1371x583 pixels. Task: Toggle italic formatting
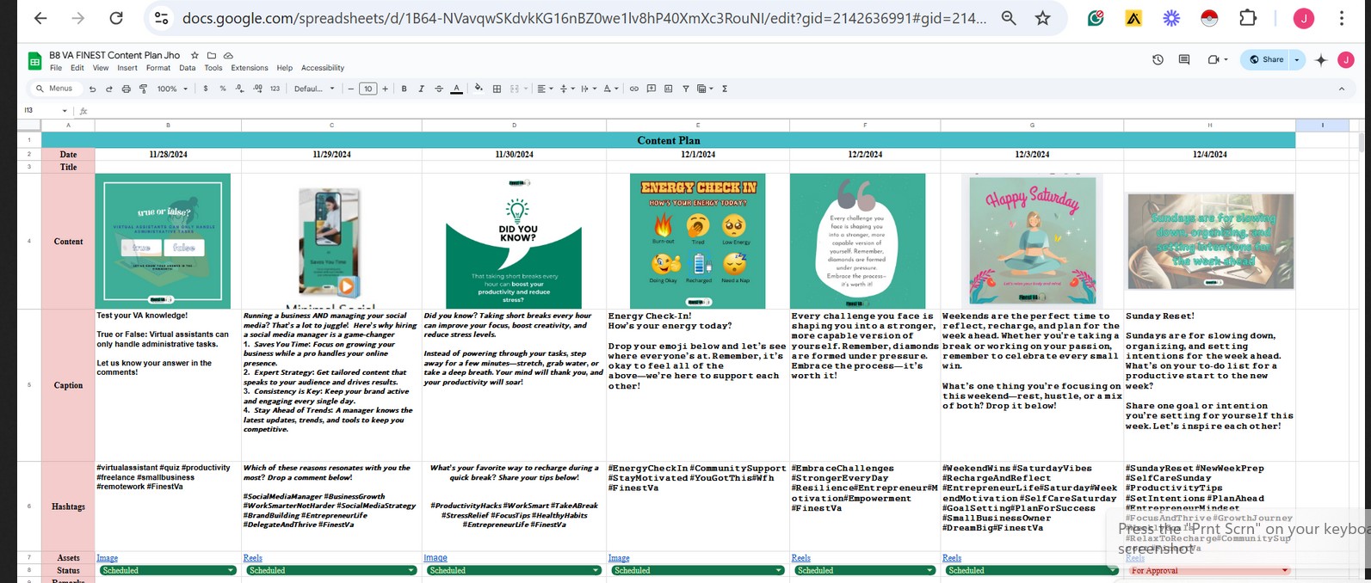pos(421,89)
